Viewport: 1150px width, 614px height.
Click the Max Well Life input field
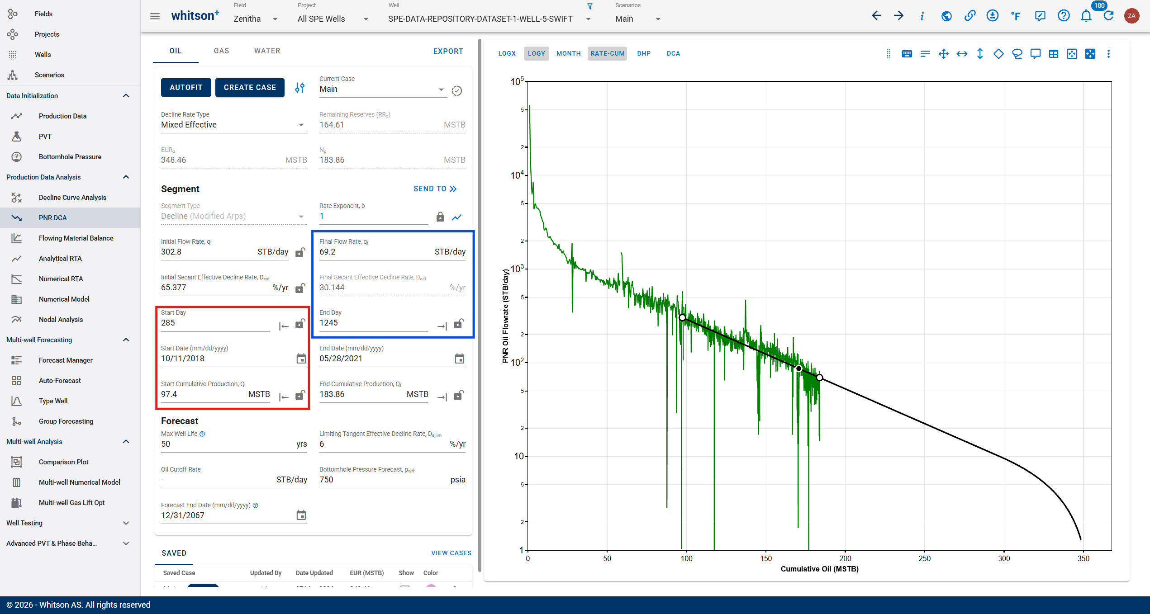click(234, 444)
